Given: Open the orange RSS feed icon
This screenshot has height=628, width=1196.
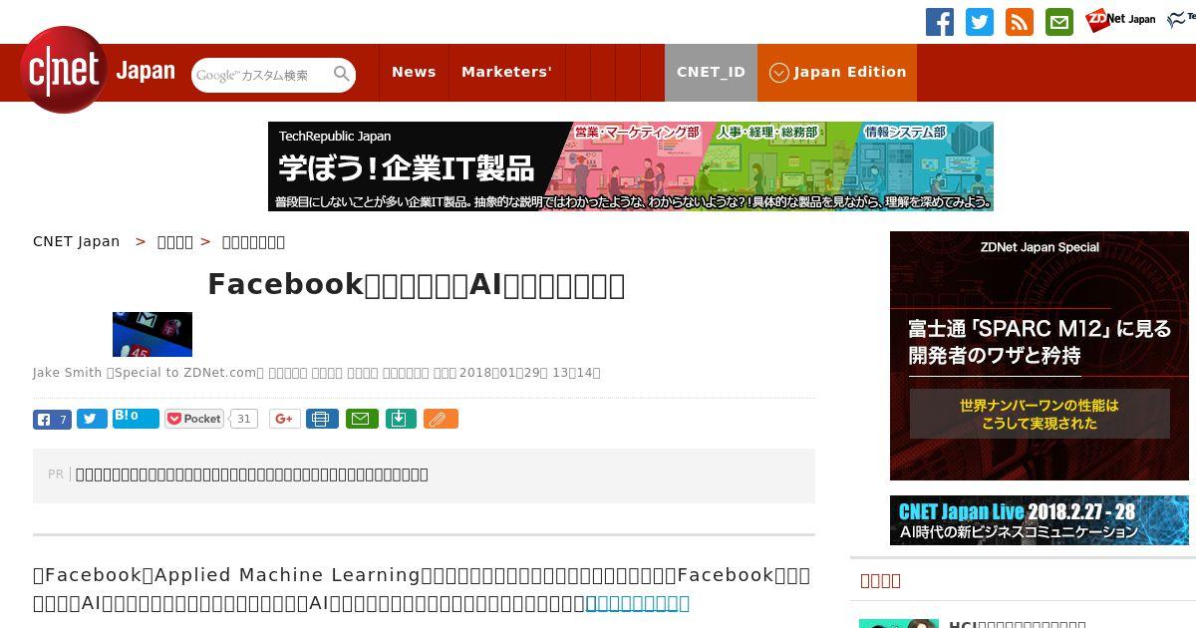Looking at the screenshot, I should pyautogui.click(x=1019, y=22).
